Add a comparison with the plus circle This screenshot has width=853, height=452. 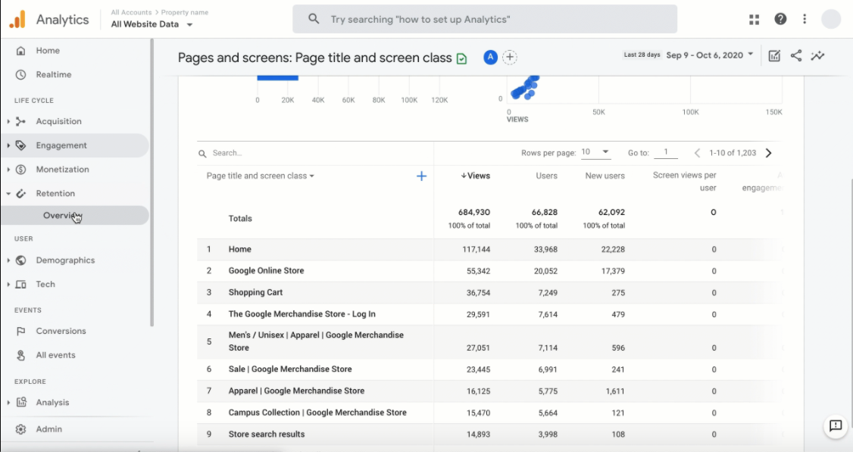coord(510,57)
